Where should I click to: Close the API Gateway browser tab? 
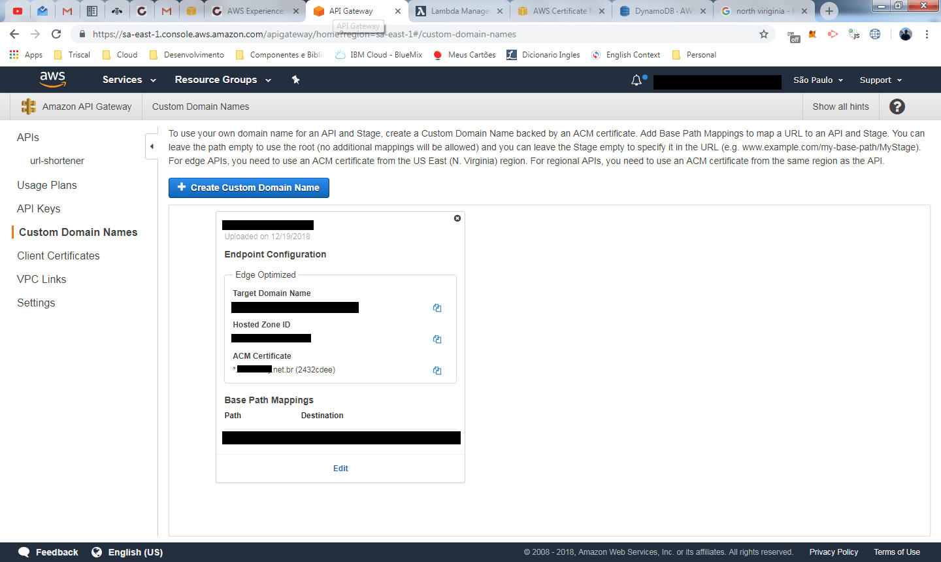coord(398,11)
